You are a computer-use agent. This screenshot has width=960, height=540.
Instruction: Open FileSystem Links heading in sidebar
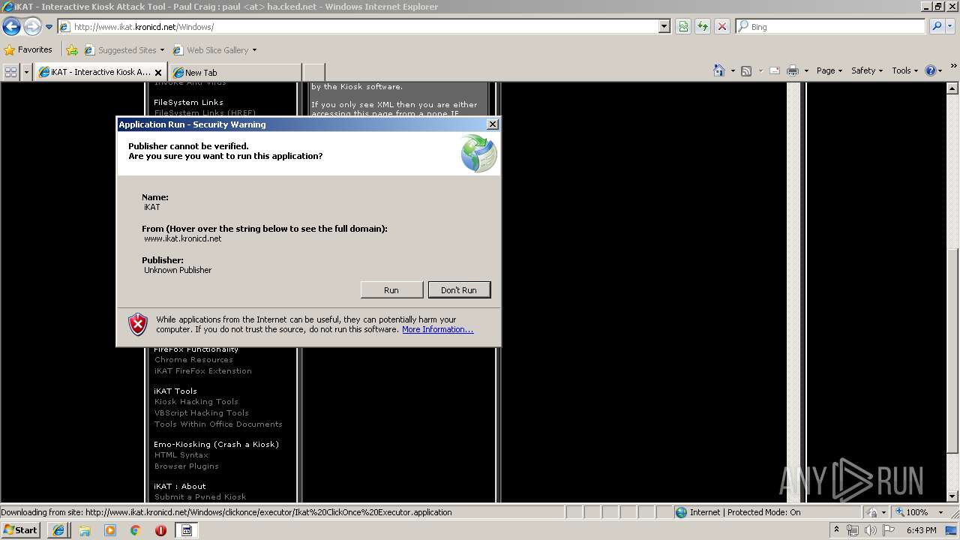point(188,102)
